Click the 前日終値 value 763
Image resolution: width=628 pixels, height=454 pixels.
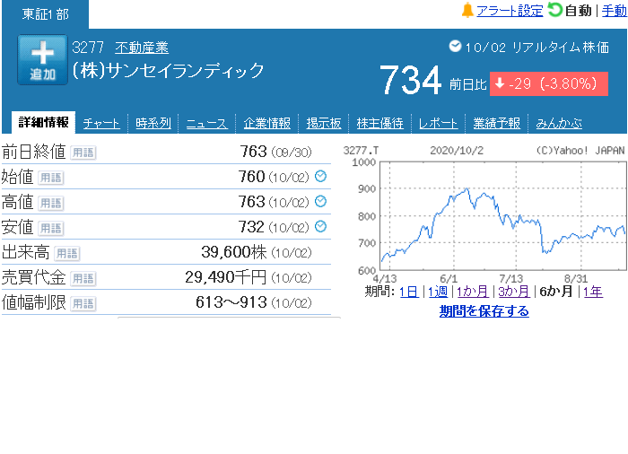point(253,152)
